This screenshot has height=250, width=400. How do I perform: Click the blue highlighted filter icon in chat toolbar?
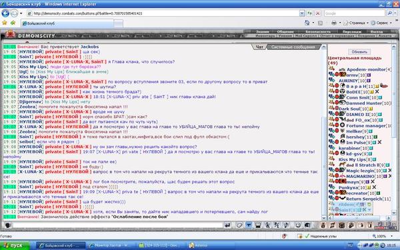tap(249, 225)
